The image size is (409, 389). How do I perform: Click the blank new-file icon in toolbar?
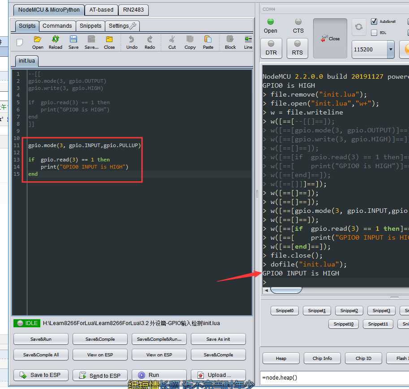pos(20,42)
